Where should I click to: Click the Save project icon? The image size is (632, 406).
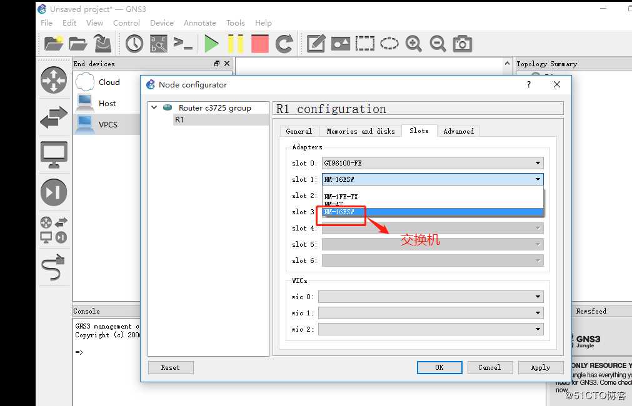click(103, 43)
